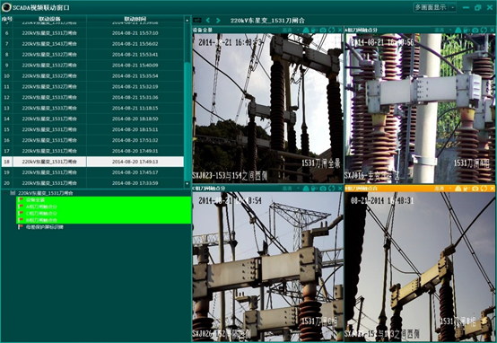Image resolution: width=497 pixels, height=343 pixels.
Task: Take a snapshot in the 设备全景 pane
Action: [x=323, y=30]
